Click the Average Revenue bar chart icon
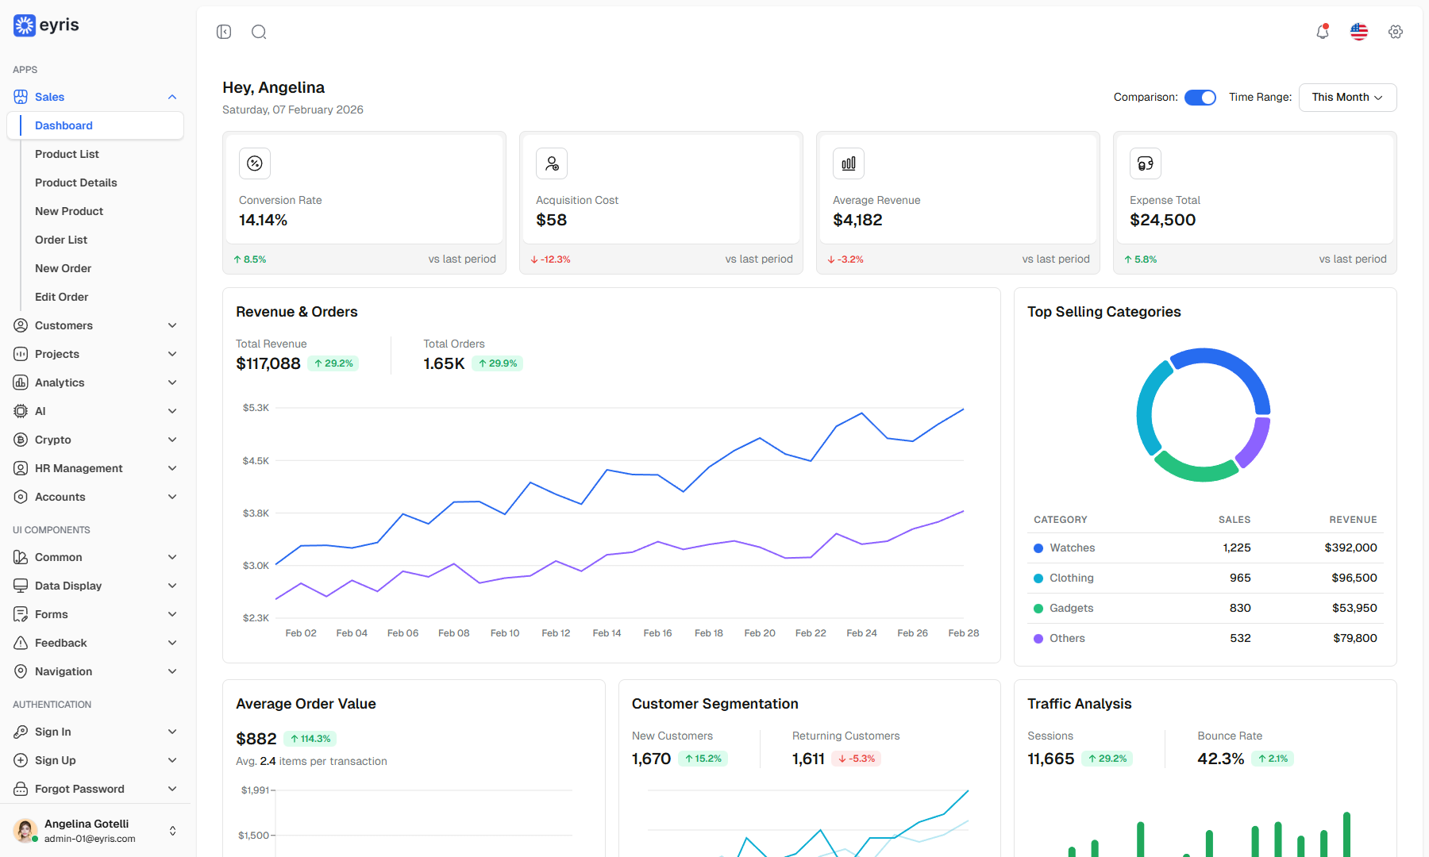The height and width of the screenshot is (857, 1429). click(x=849, y=163)
